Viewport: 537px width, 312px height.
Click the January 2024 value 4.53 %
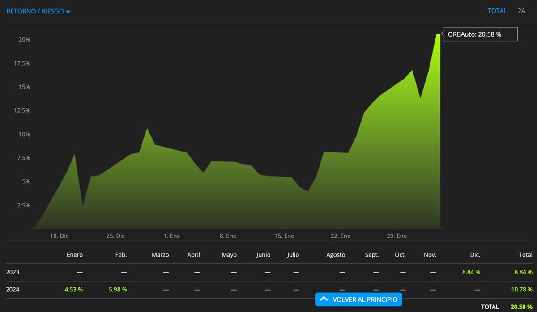point(73,289)
